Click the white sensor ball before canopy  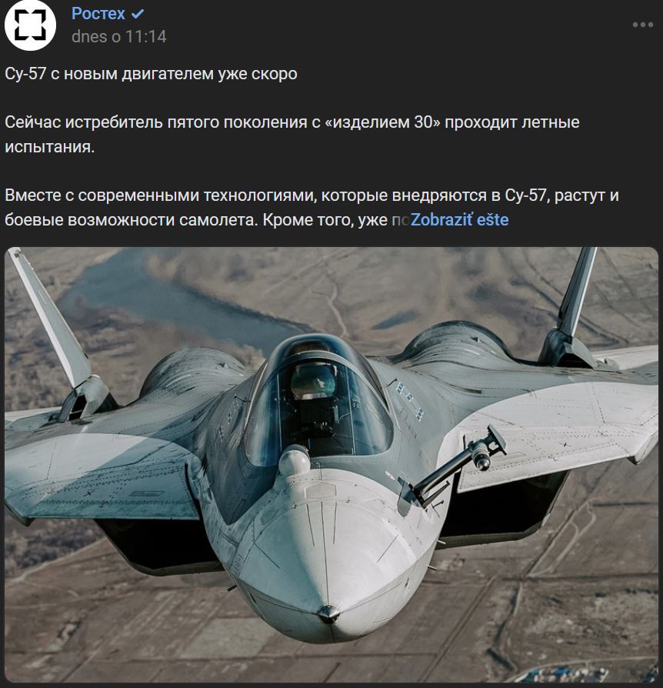click(x=295, y=461)
